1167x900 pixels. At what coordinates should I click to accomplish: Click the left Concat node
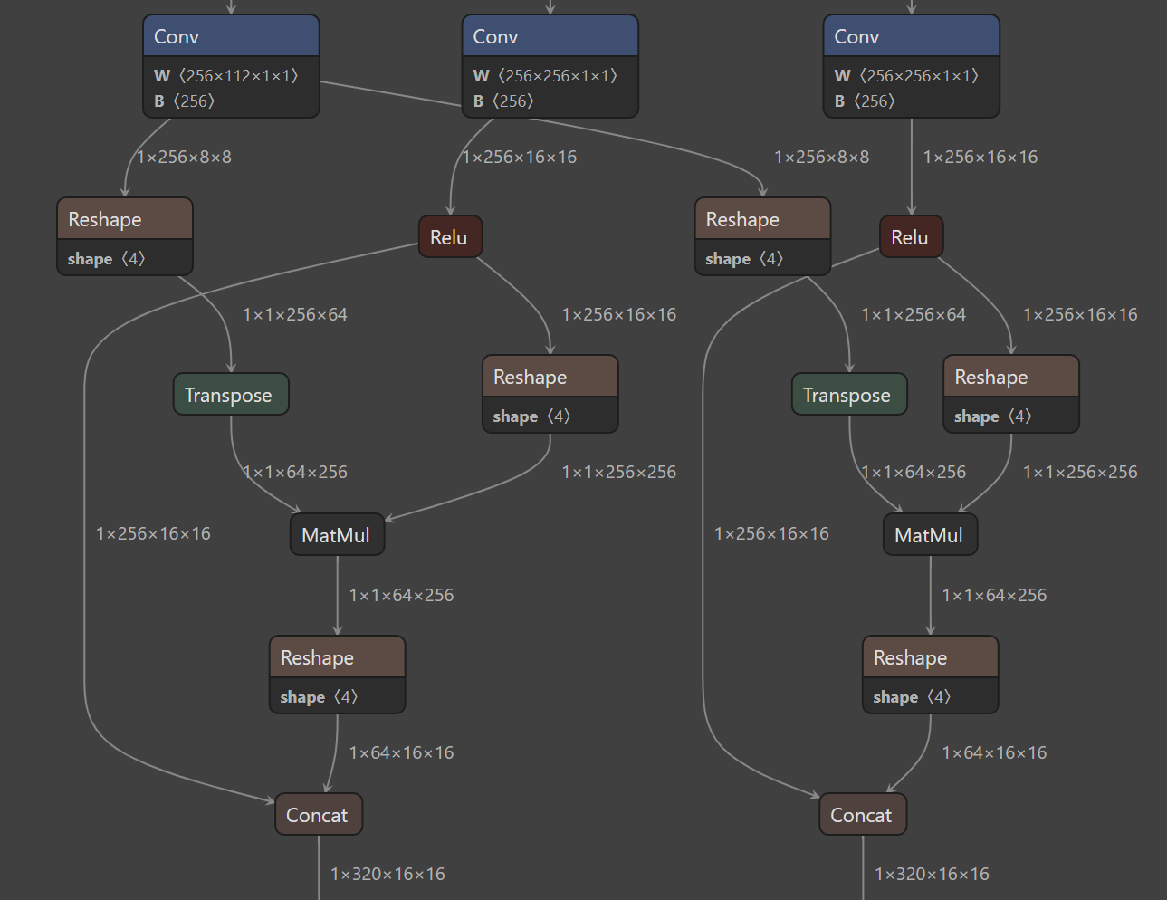pos(318,815)
